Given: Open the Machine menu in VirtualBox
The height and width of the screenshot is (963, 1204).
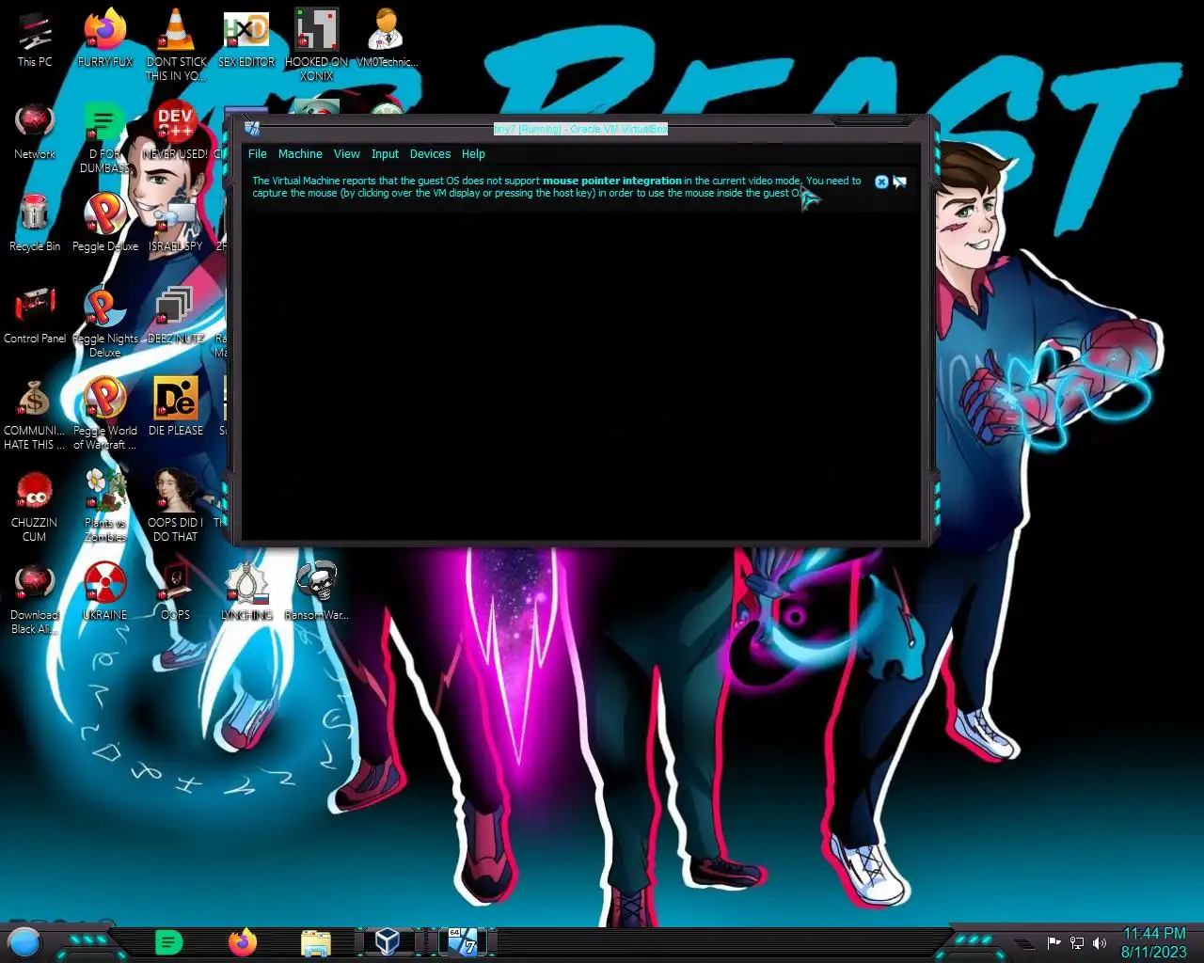Looking at the screenshot, I should pyautogui.click(x=300, y=154).
